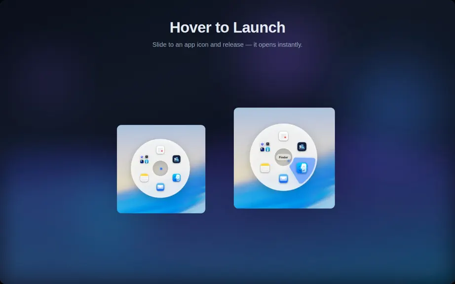Click the Reminders icon in the right radial menu
Viewport: 455px width, 284px height.
click(x=283, y=136)
